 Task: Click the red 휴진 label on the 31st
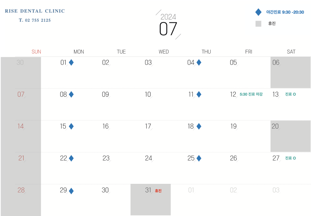tap(158, 191)
